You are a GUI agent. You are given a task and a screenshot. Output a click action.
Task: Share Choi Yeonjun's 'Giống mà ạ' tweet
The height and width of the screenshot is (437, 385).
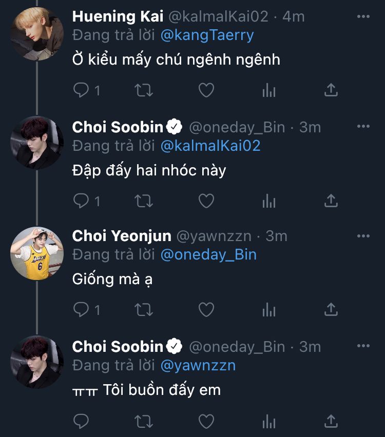pos(331,310)
